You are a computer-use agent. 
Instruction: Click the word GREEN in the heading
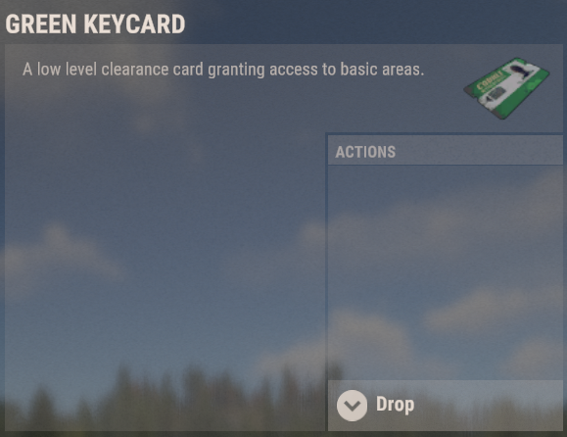coord(41,24)
